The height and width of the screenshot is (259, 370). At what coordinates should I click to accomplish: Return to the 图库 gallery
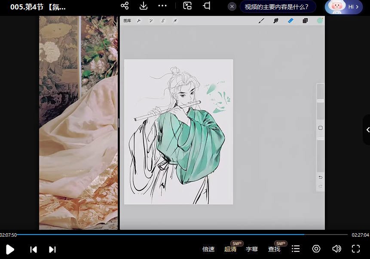coord(127,20)
